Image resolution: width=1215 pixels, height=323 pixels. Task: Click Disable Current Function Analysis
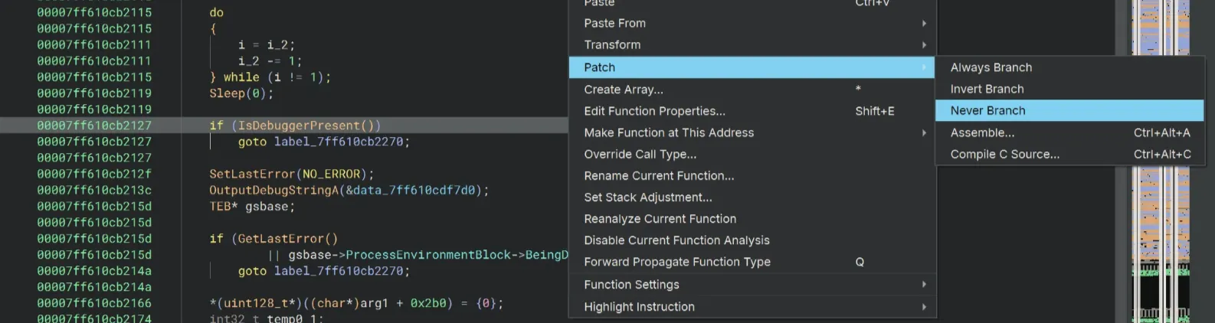pyautogui.click(x=676, y=240)
